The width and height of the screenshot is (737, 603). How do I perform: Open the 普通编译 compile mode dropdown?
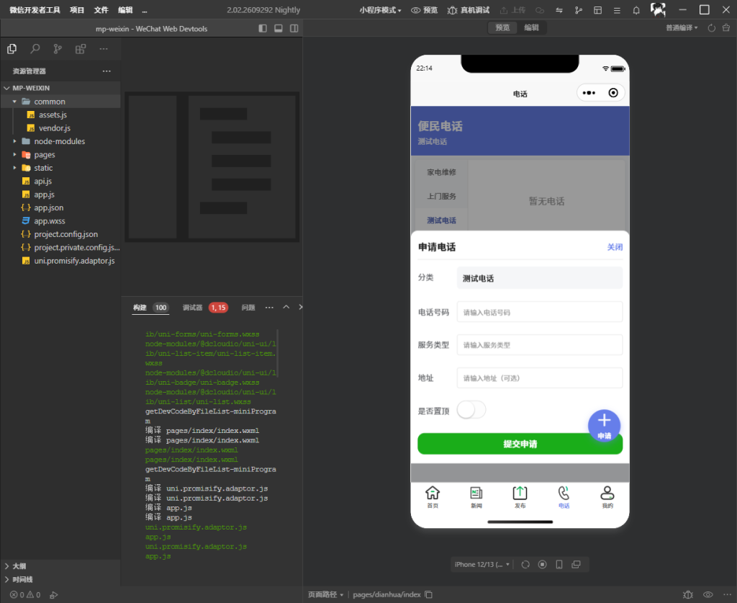coord(682,28)
